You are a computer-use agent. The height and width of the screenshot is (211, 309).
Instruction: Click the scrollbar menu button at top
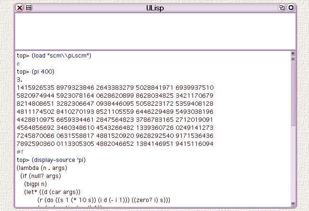293,53
